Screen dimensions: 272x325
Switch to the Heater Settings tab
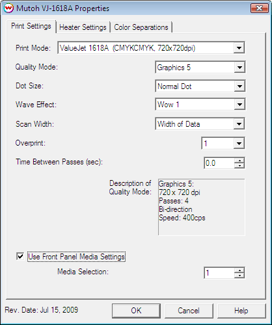(83, 27)
